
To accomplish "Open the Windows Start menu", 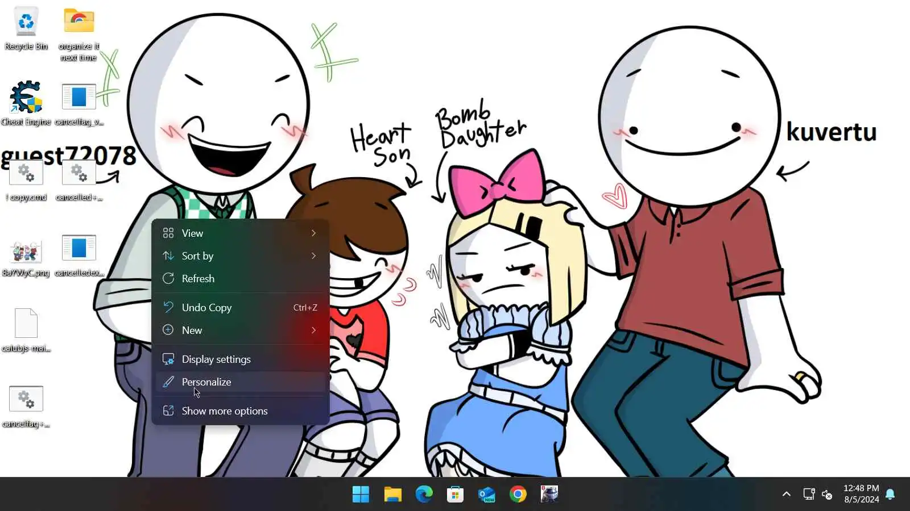I will [361, 494].
